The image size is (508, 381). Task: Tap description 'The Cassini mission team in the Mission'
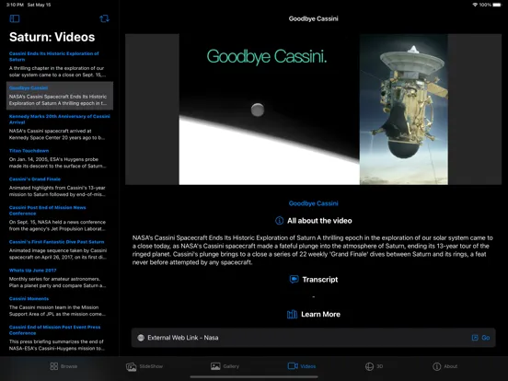(x=57, y=311)
